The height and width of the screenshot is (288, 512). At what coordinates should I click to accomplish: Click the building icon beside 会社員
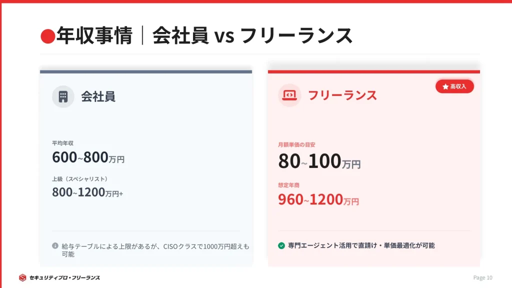click(63, 96)
